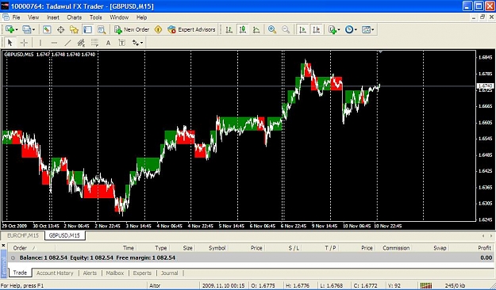Draw a horizontal line
The width and height of the screenshot is (496, 290).
(x=54, y=43)
